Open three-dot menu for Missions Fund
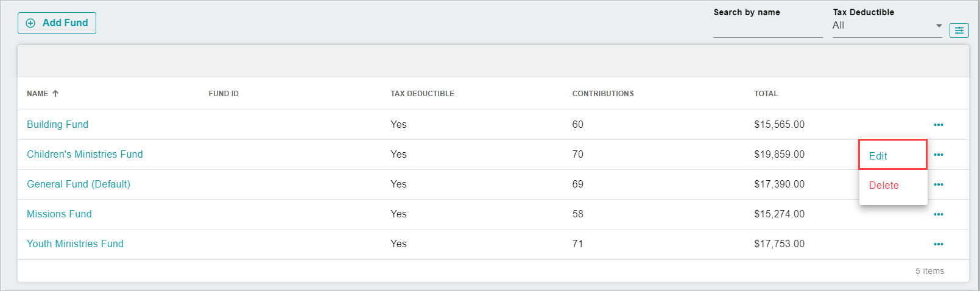 tap(939, 214)
